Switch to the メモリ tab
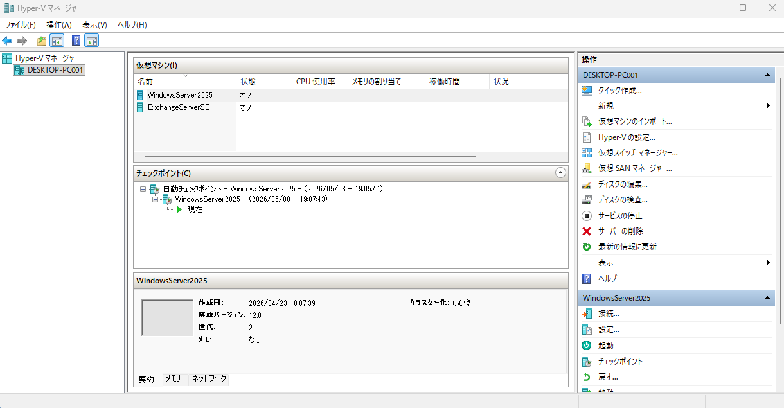This screenshot has height=408, width=784. 173,379
